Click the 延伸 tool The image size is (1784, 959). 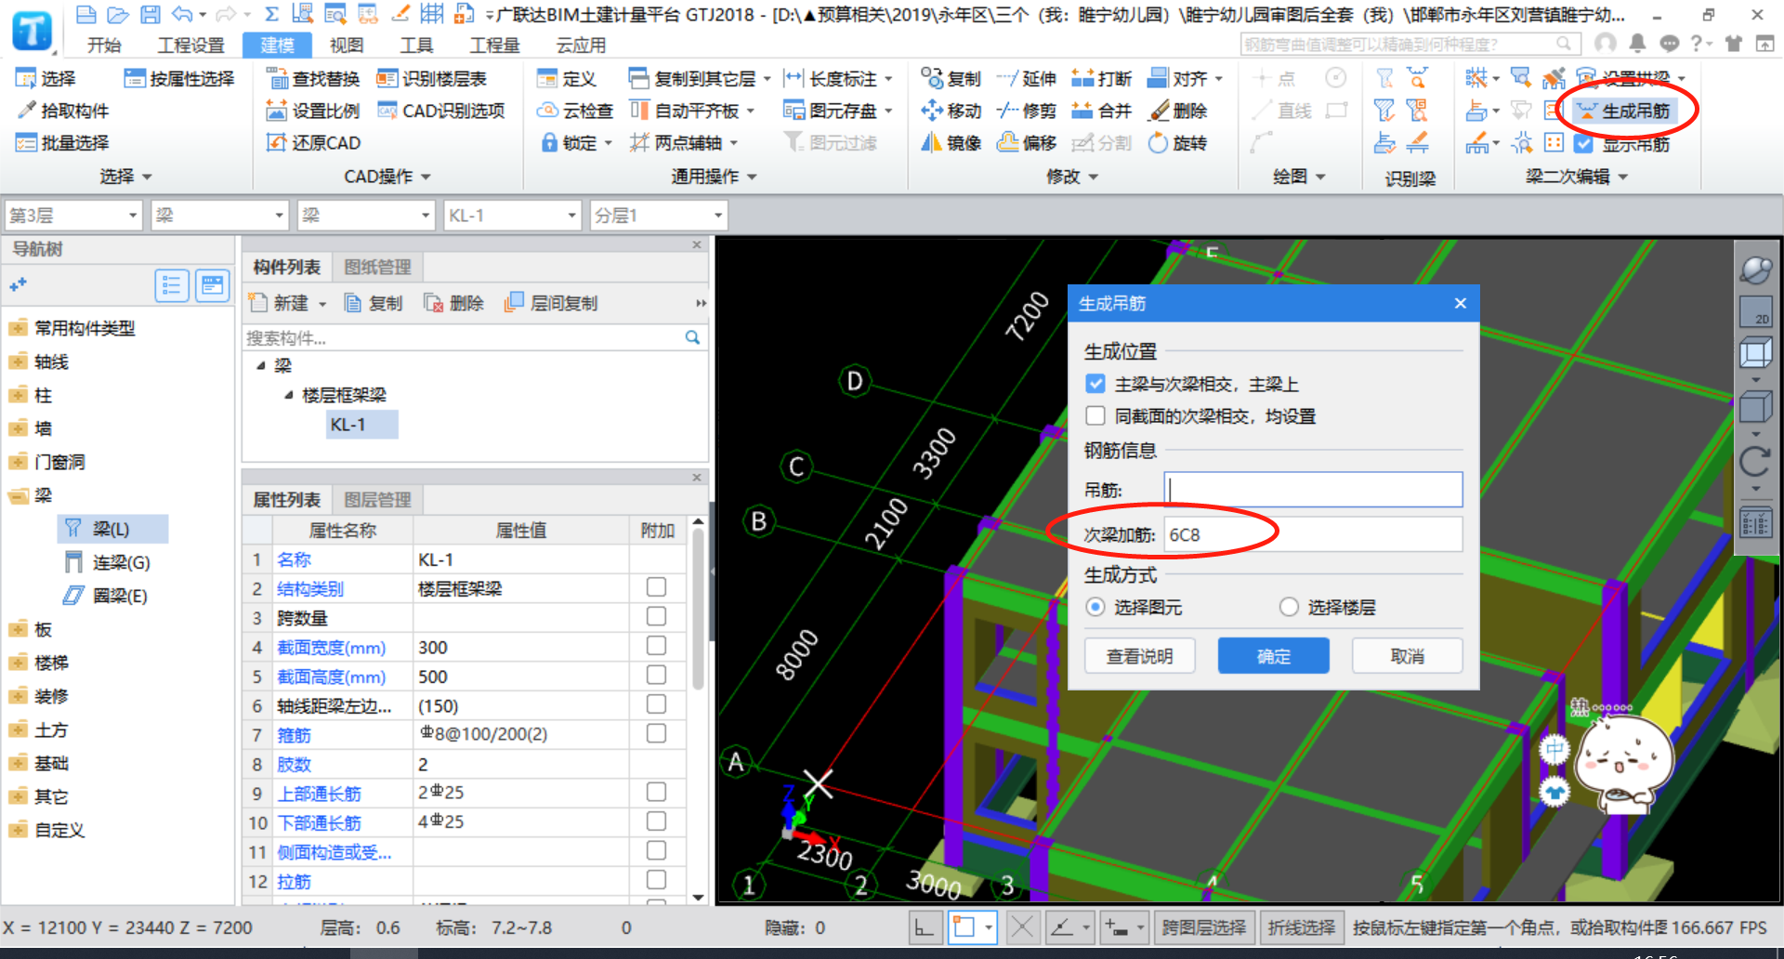1026,79
